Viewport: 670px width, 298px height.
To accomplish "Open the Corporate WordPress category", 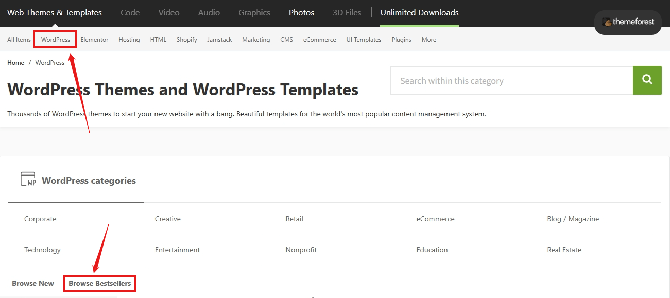I will click(x=40, y=219).
